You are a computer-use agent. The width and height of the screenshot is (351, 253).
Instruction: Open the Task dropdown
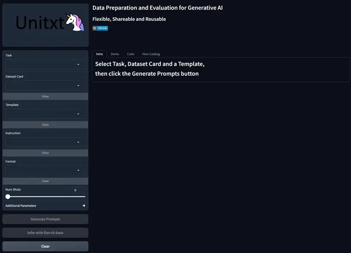click(x=45, y=64)
